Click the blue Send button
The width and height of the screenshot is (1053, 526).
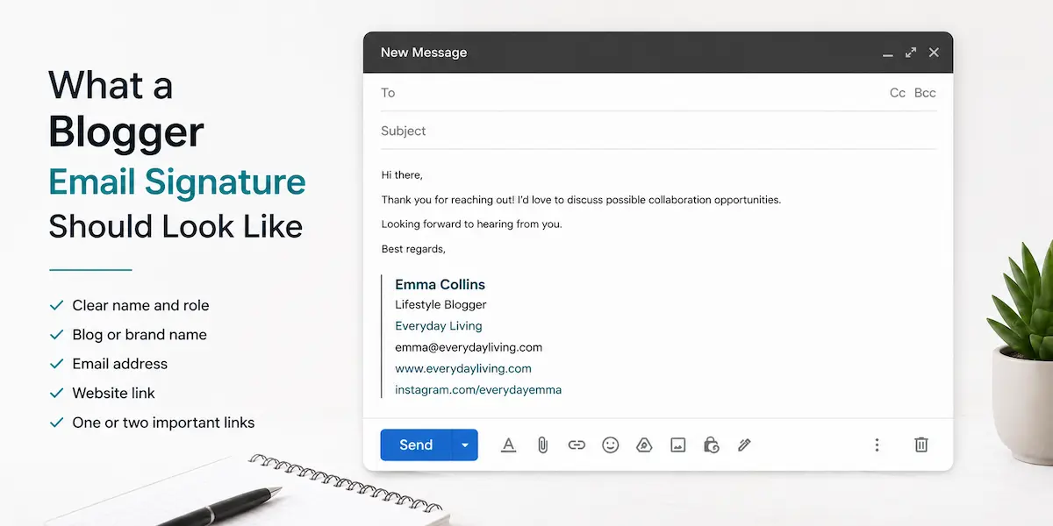click(x=416, y=445)
